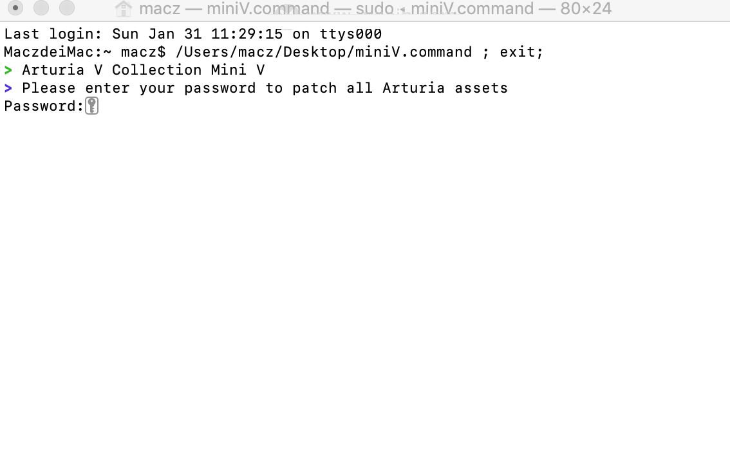The width and height of the screenshot is (730, 461).
Task: Minimize the Terminal window
Action: pyautogui.click(x=41, y=8)
